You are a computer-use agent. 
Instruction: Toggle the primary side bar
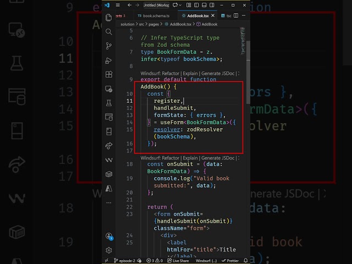click(196, 5)
